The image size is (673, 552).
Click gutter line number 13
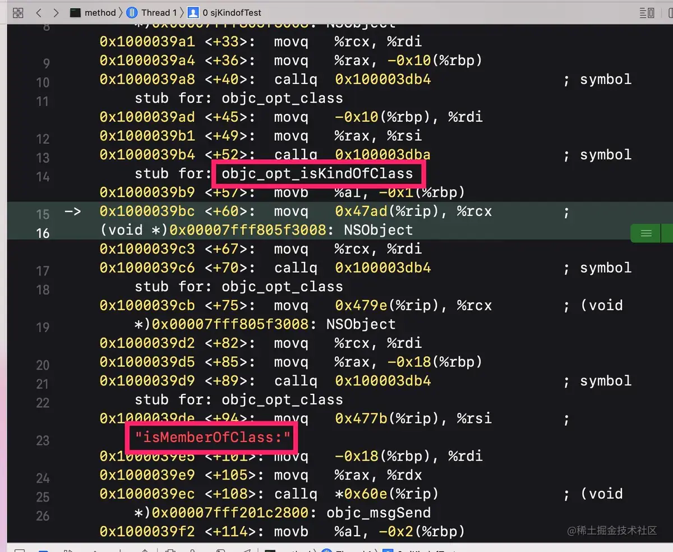click(x=43, y=158)
